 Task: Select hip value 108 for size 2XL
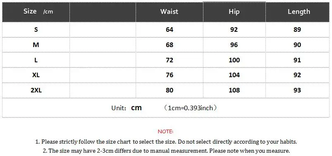point(234,90)
